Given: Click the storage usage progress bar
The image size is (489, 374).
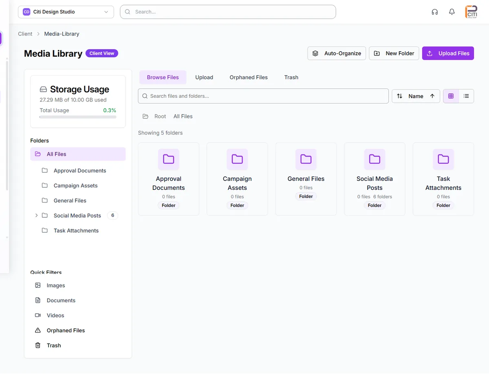Looking at the screenshot, I should pos(77,117).
